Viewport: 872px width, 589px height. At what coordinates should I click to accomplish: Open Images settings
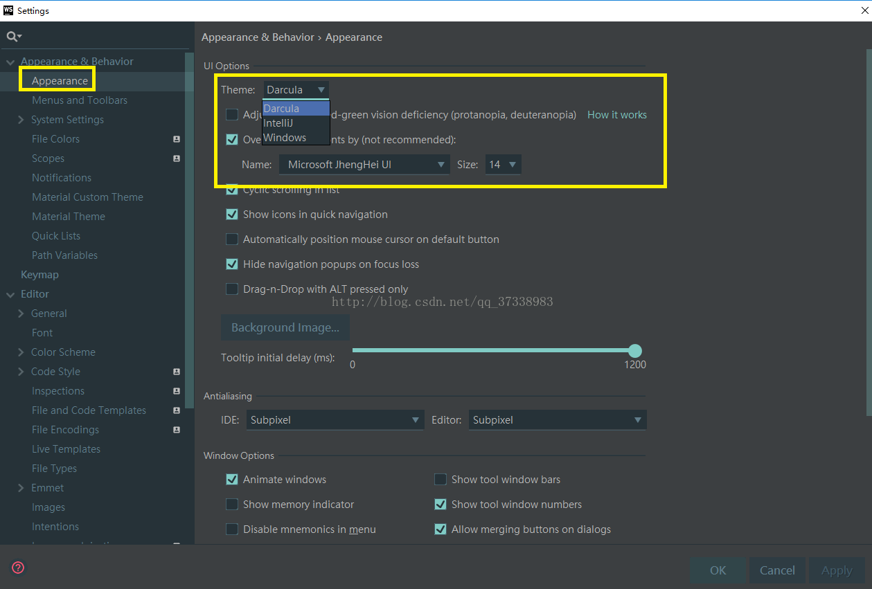[x=48, y=507]
